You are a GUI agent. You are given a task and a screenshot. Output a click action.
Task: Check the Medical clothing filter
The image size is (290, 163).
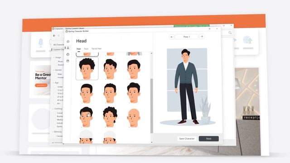(x=55, y=120)
